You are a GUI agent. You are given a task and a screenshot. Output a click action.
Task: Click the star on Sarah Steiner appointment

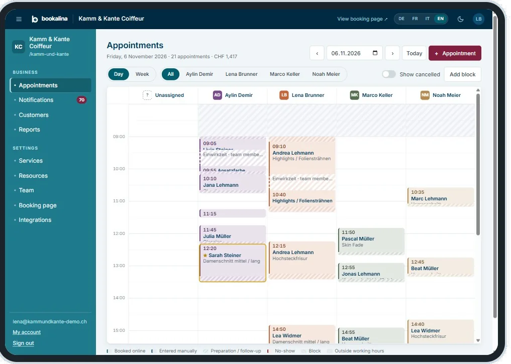(206, 255)
